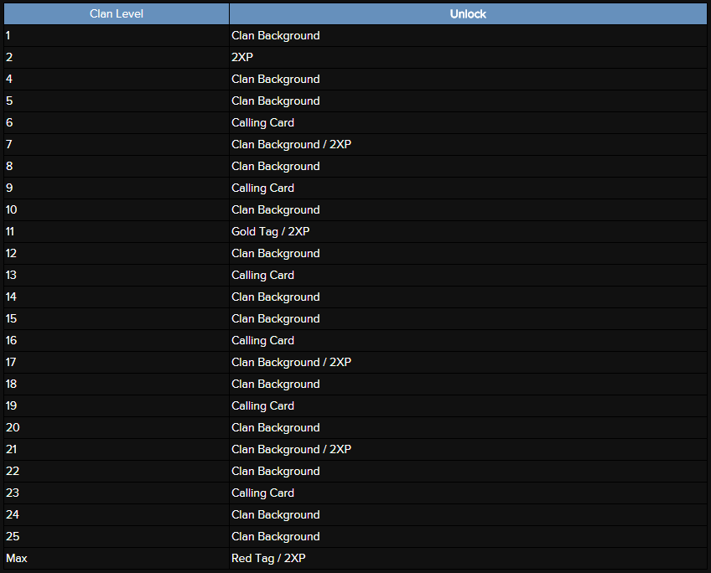Click Clan Background in level 8 row
The height and width of the screenshot is (573, 711).
click(468, 166)
